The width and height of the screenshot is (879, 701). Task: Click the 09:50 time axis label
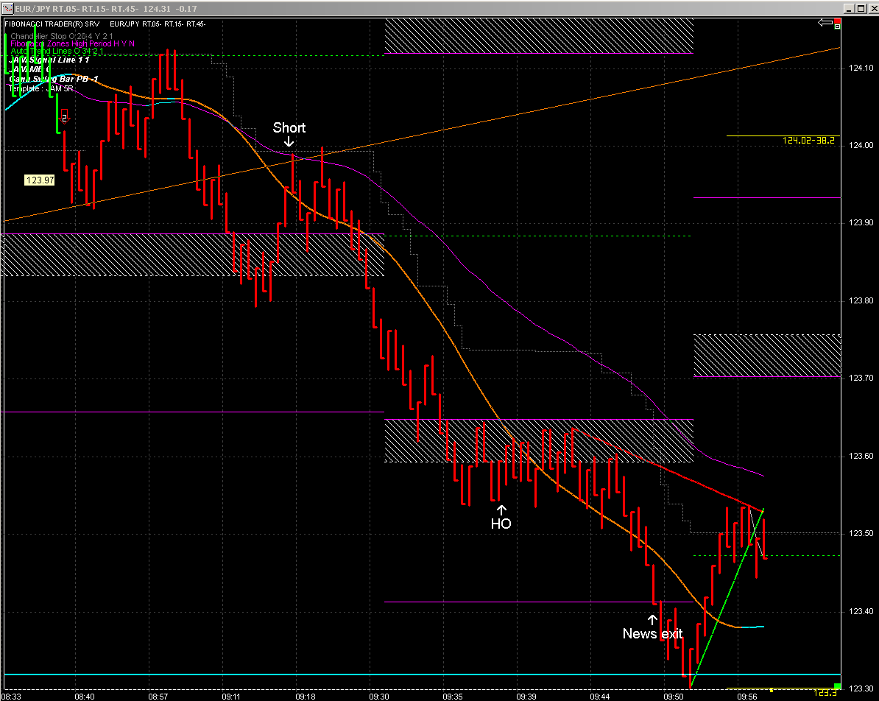click(x=674, y=697)
